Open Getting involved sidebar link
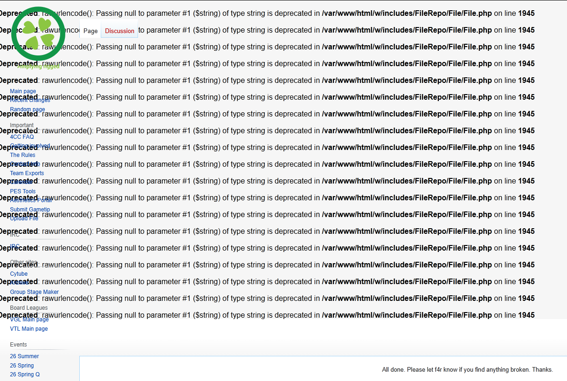 (30, 146)
